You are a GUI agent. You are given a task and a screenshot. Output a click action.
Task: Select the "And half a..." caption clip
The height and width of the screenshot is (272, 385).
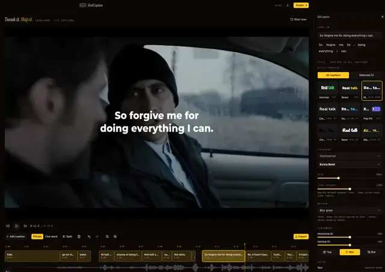tap(152, 256)
